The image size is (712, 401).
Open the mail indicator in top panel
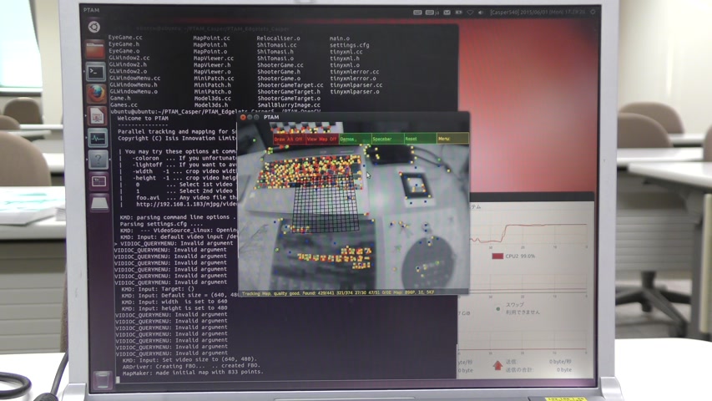[x=447, y=13]
